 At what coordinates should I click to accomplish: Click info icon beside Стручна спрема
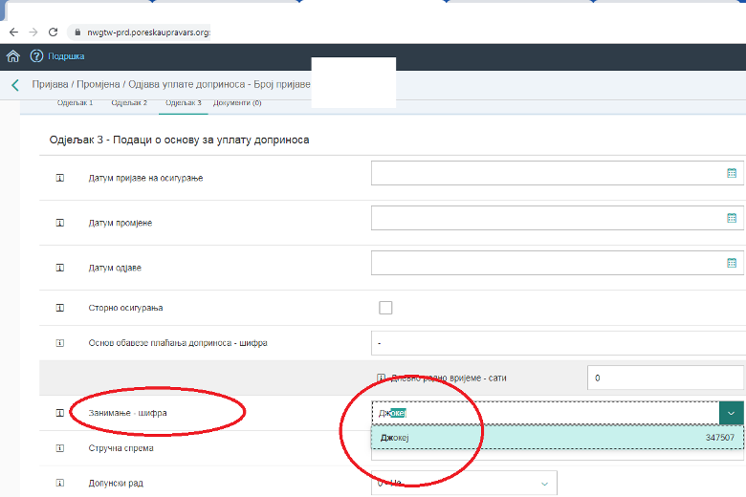[59, 447]
